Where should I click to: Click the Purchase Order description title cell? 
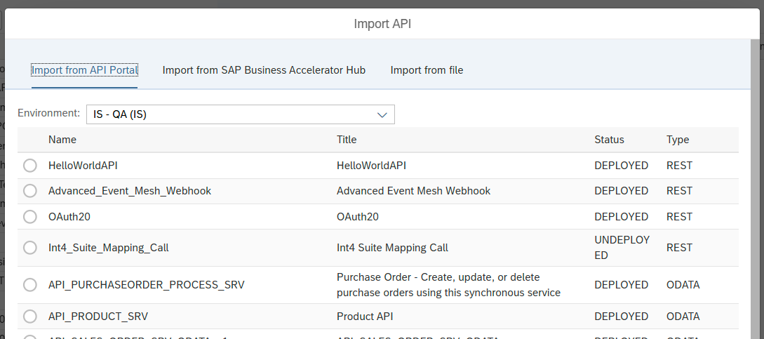point(448,285)
